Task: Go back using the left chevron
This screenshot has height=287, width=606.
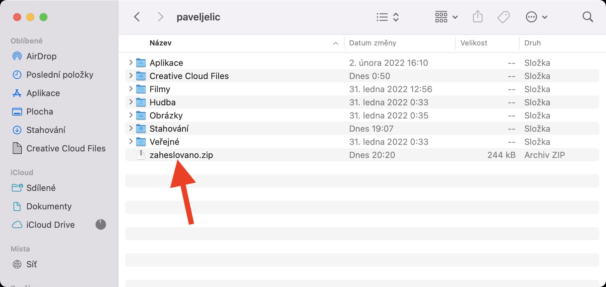Action: [x=137, y=17]
